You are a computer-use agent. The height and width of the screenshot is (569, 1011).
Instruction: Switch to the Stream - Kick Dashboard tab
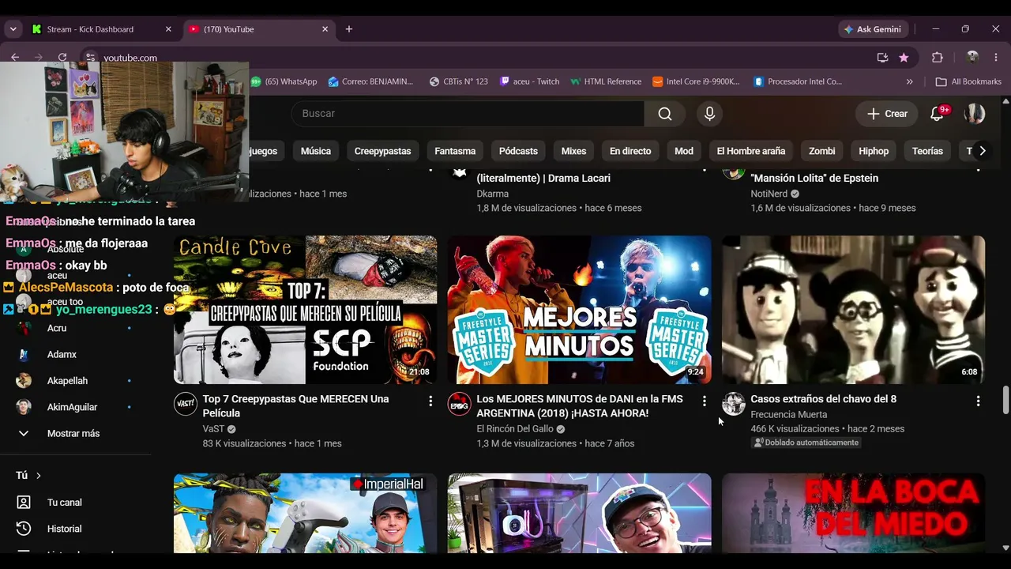click(x=101, y=29)
